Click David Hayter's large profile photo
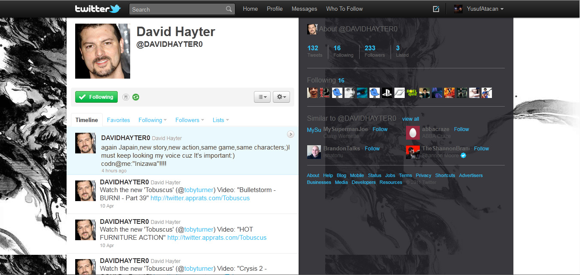The width and height of the screenshot is (580, 275). tap(103, 51)
